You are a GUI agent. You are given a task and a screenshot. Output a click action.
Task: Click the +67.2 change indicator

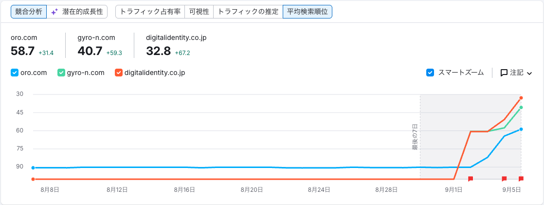click(x=182, y=53)
